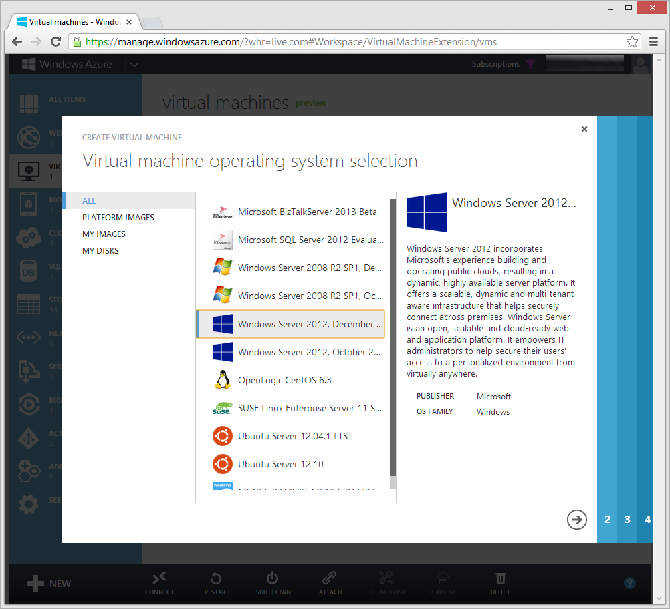Click RESTART in command bar
The width and height of the screenshot is (670, 609).
click(216, 584)
